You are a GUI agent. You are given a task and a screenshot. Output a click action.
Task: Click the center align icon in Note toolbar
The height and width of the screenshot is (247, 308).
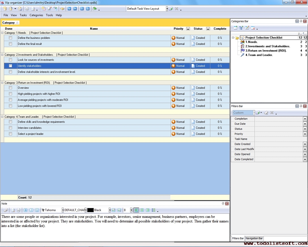pyautogui.click(x=142, y=210)
